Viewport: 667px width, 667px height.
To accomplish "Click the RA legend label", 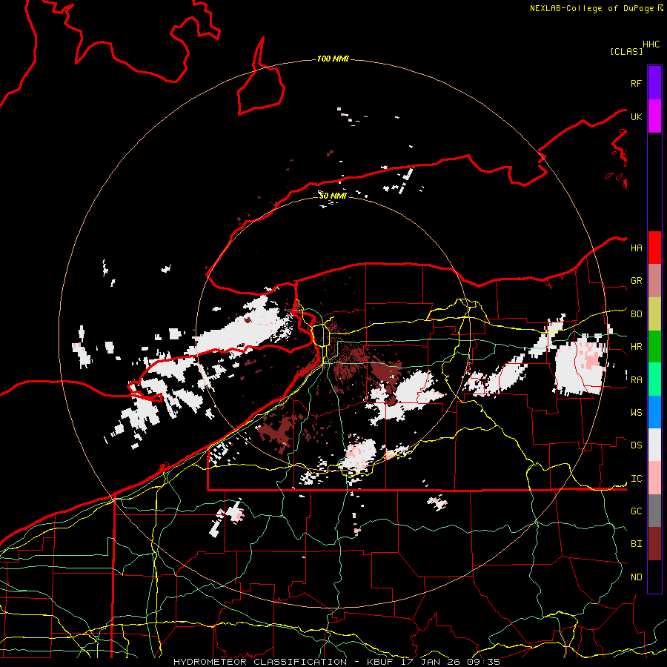I will [x=636, y=380].
